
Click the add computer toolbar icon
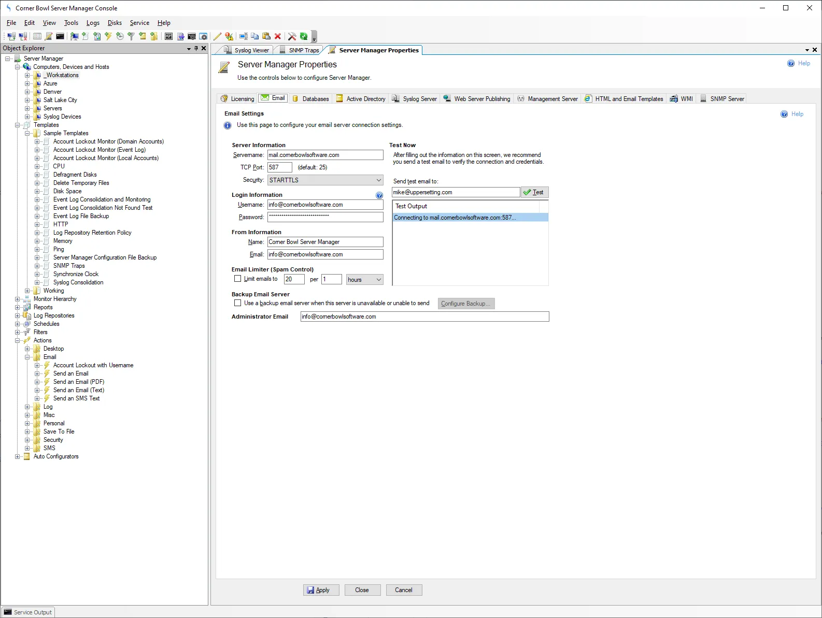point(74,36)
